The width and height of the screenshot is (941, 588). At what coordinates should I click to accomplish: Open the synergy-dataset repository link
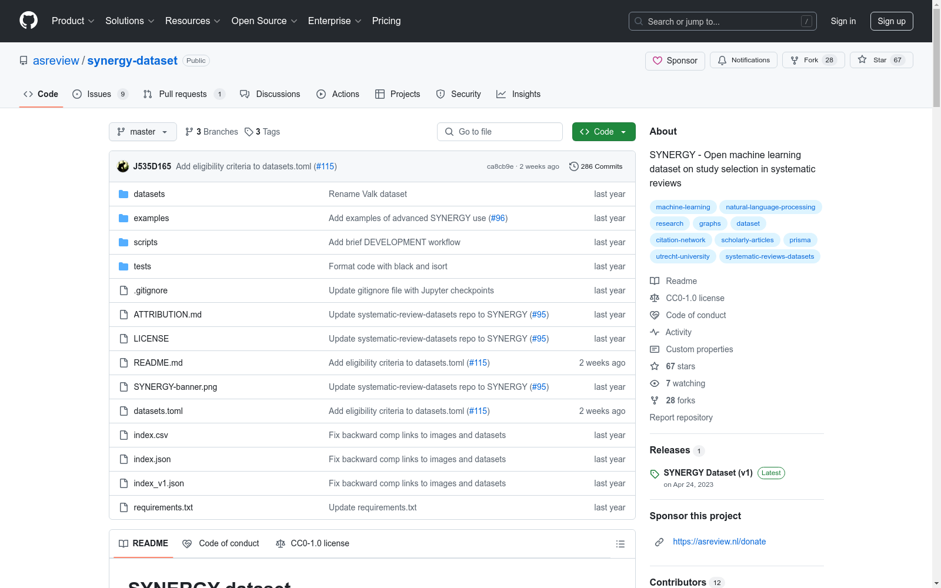(132, 61)
